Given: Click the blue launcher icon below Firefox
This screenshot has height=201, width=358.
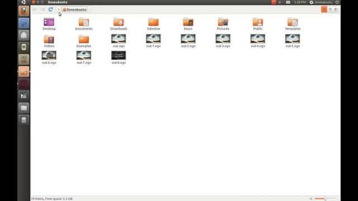Looking at the screenshot, I should [x=23, y=23].
